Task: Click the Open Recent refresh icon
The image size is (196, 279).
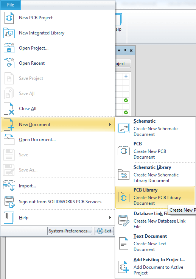Action: pos(9,63)
